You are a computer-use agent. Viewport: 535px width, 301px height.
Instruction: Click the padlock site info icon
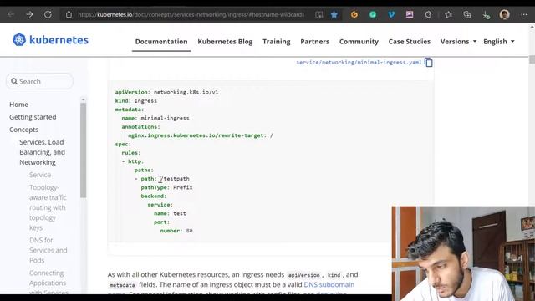pos(69,14)
